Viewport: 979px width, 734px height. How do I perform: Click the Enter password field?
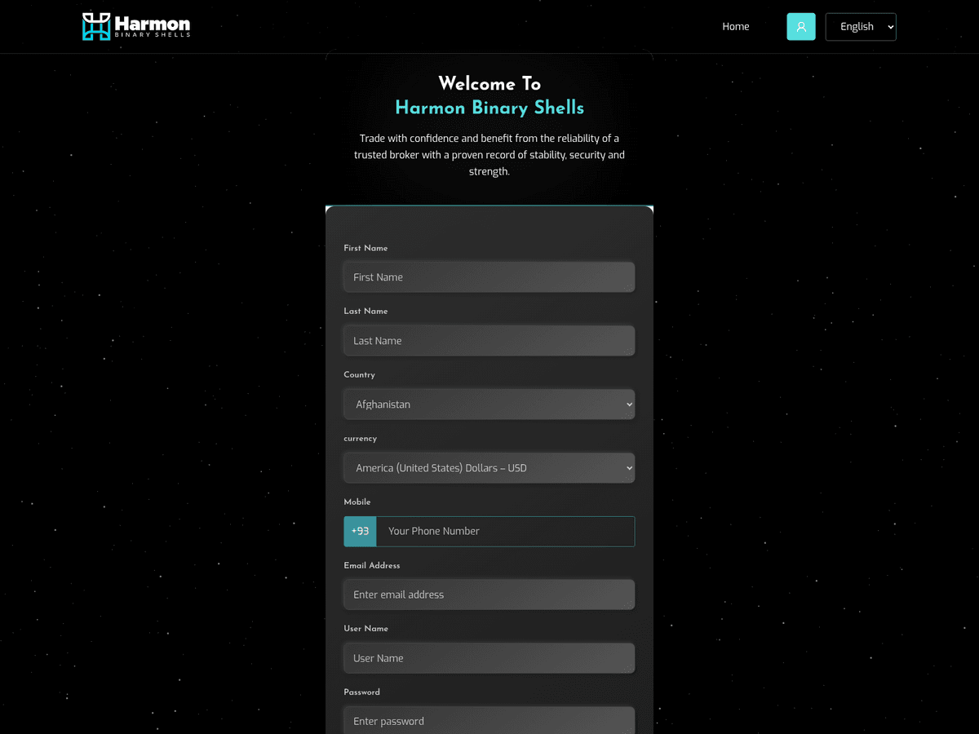tap(489, 721)
